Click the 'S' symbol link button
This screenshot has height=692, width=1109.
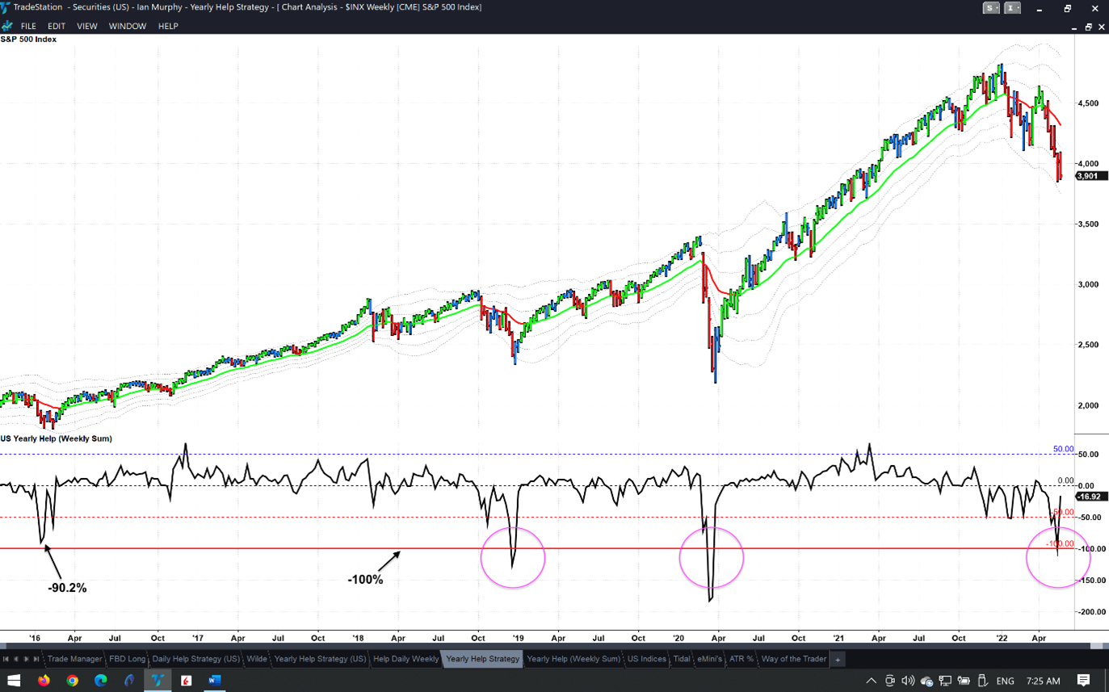coord(991,8)
